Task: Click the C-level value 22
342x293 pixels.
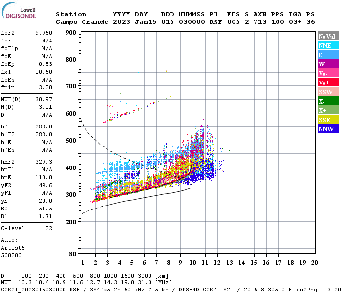Action: pyautogui.click(x=49, y=228)
